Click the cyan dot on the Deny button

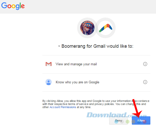tap(116, 122)
